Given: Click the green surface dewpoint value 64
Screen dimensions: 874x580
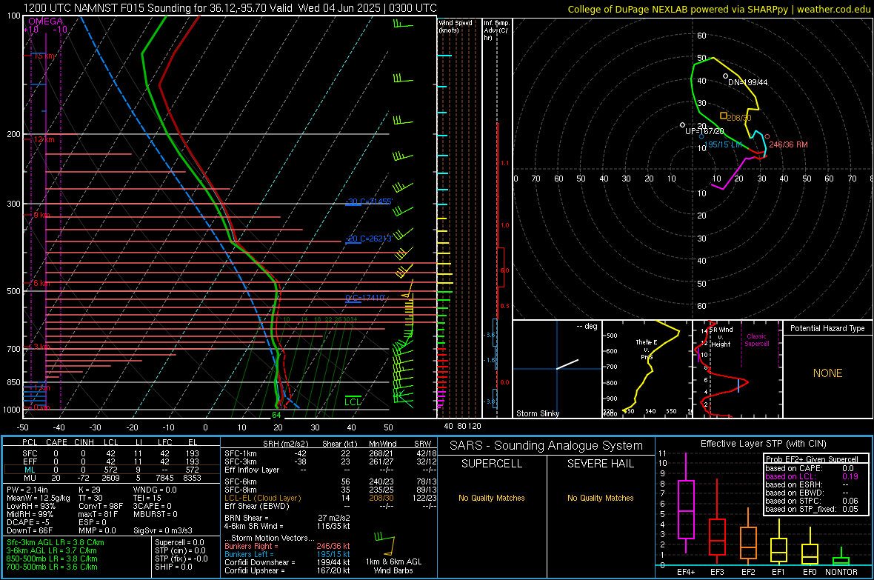Looking at the screenshot, I should pos(276,415).
